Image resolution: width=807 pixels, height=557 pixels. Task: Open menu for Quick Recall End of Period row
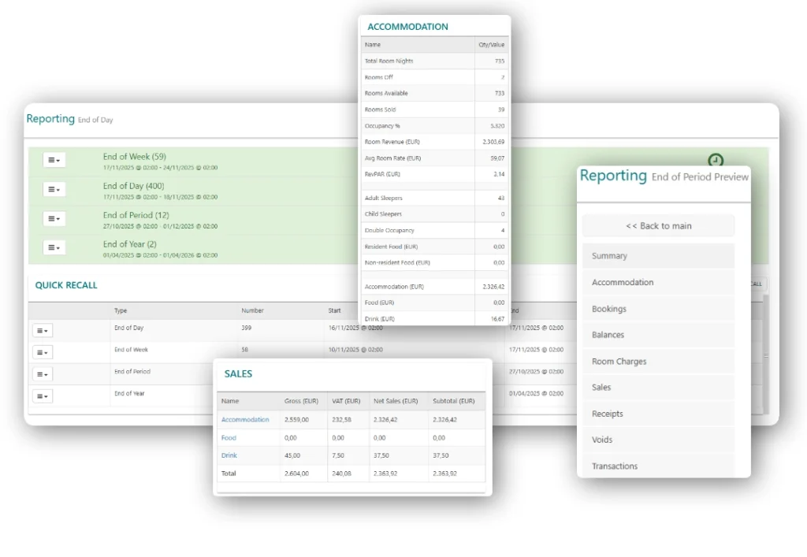pos(43,374)
